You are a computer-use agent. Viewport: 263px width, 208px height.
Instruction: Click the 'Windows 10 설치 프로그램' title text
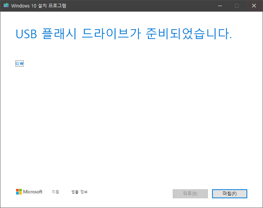coord(39,6)
